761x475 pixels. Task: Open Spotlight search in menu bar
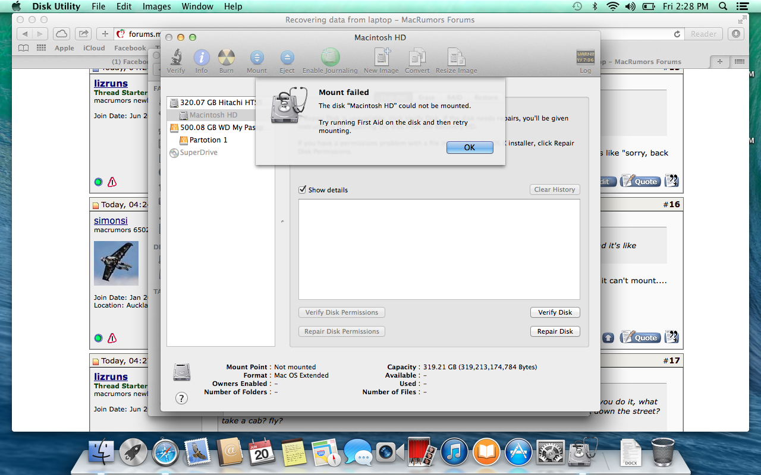pyautogui.click(x=723, y=7)
